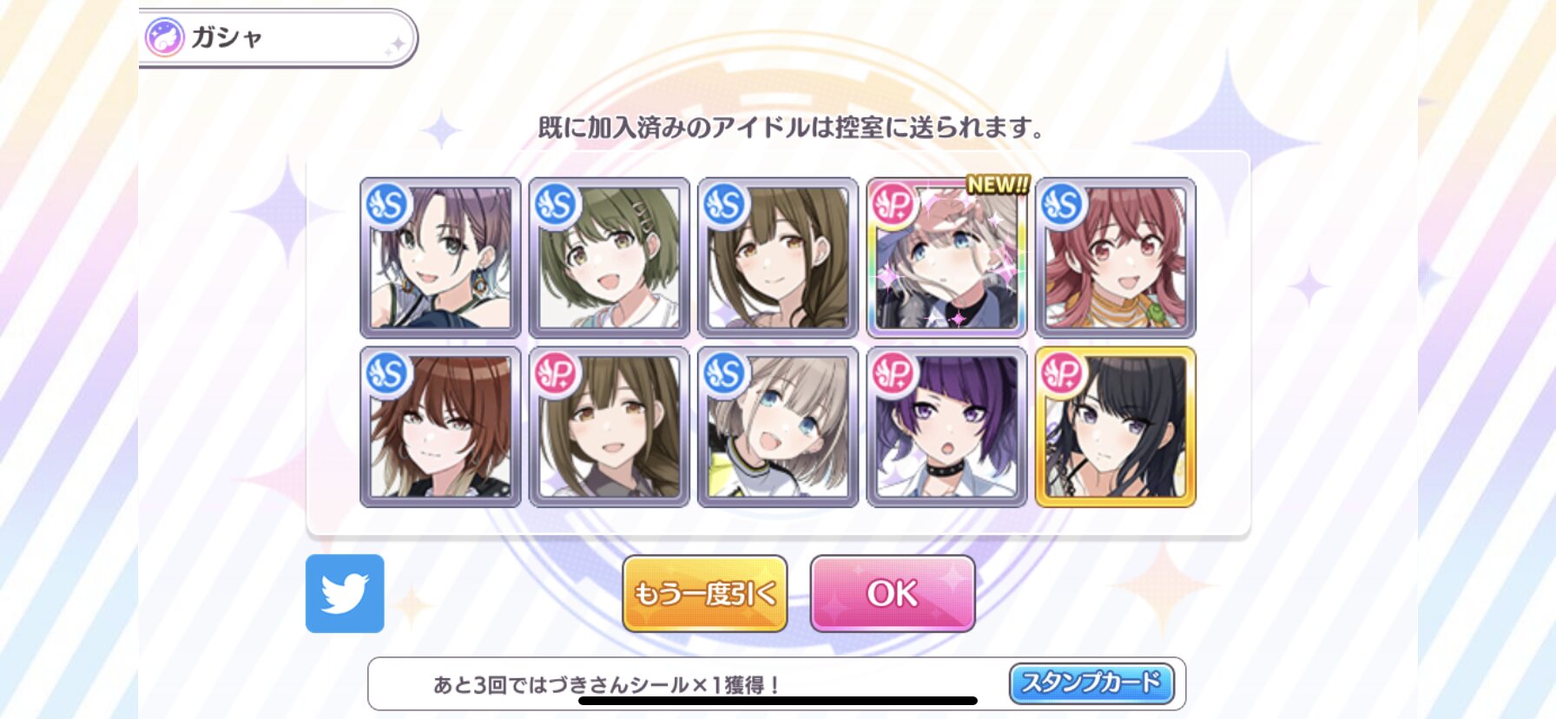Select the red-haired idol in striped scarf
Viewport: 1556px width, 719px height.
click(1116, 258)
